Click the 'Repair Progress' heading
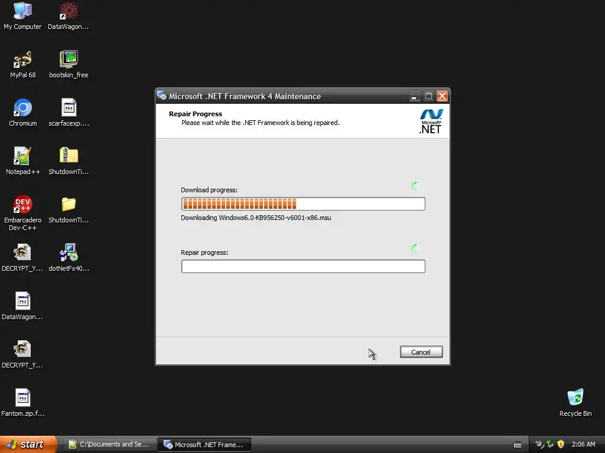605x453 pixels. [195, 114]
